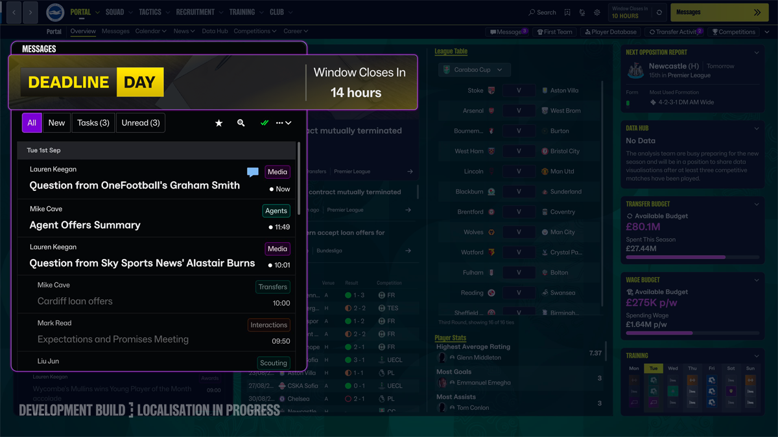
Task: Click Aston Villa badge in league table
Action: pyautogui.click(x=545, y=91)
